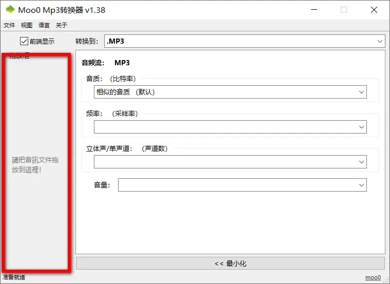Open the moo0 link in the status bar
390x284 pixels.
[x=373, y=277]
